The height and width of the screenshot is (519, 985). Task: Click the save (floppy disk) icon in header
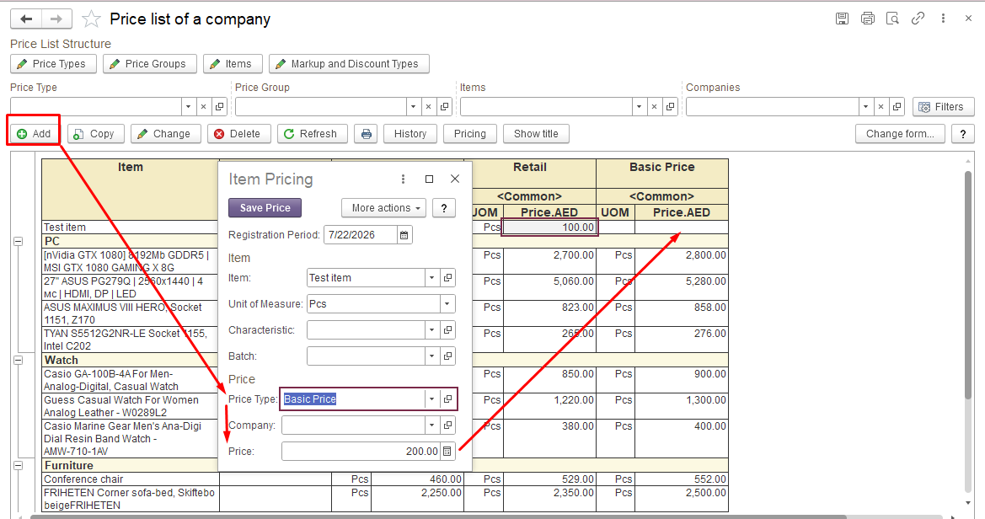(843, 19)
